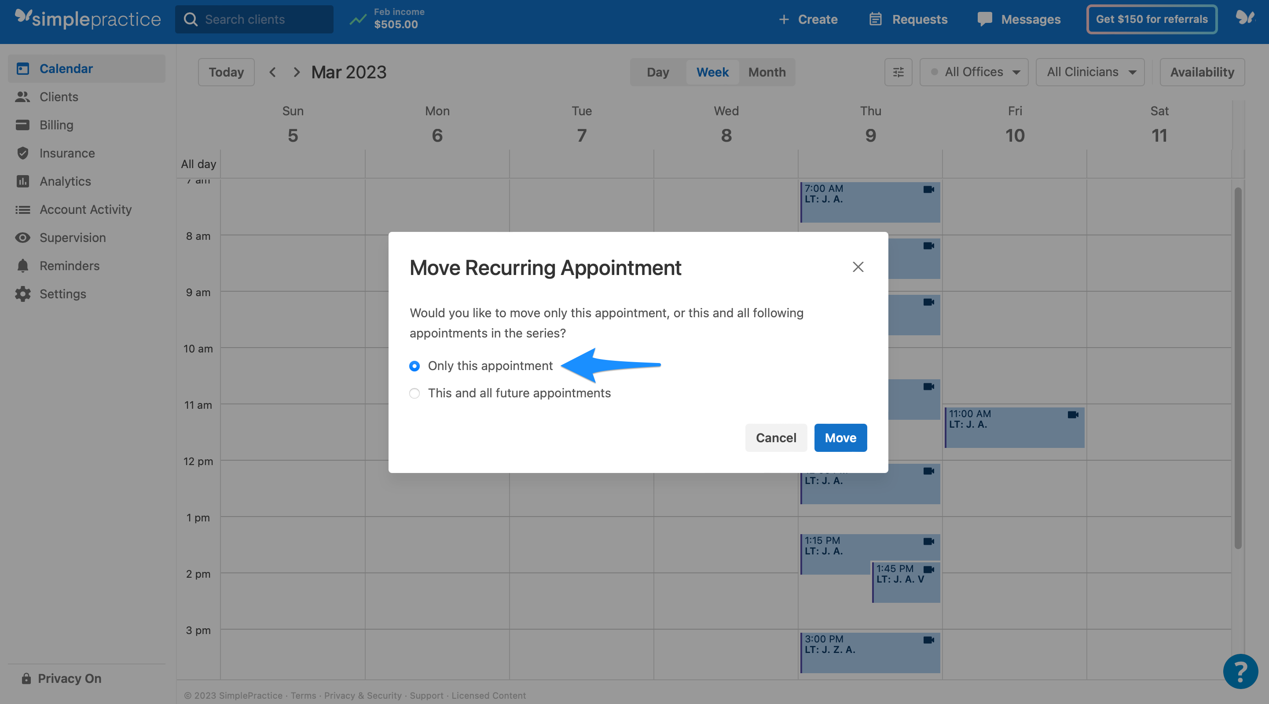Advance to next week with right chevron
Screen dimensions: 1269x704
click(x=296, y=72)
